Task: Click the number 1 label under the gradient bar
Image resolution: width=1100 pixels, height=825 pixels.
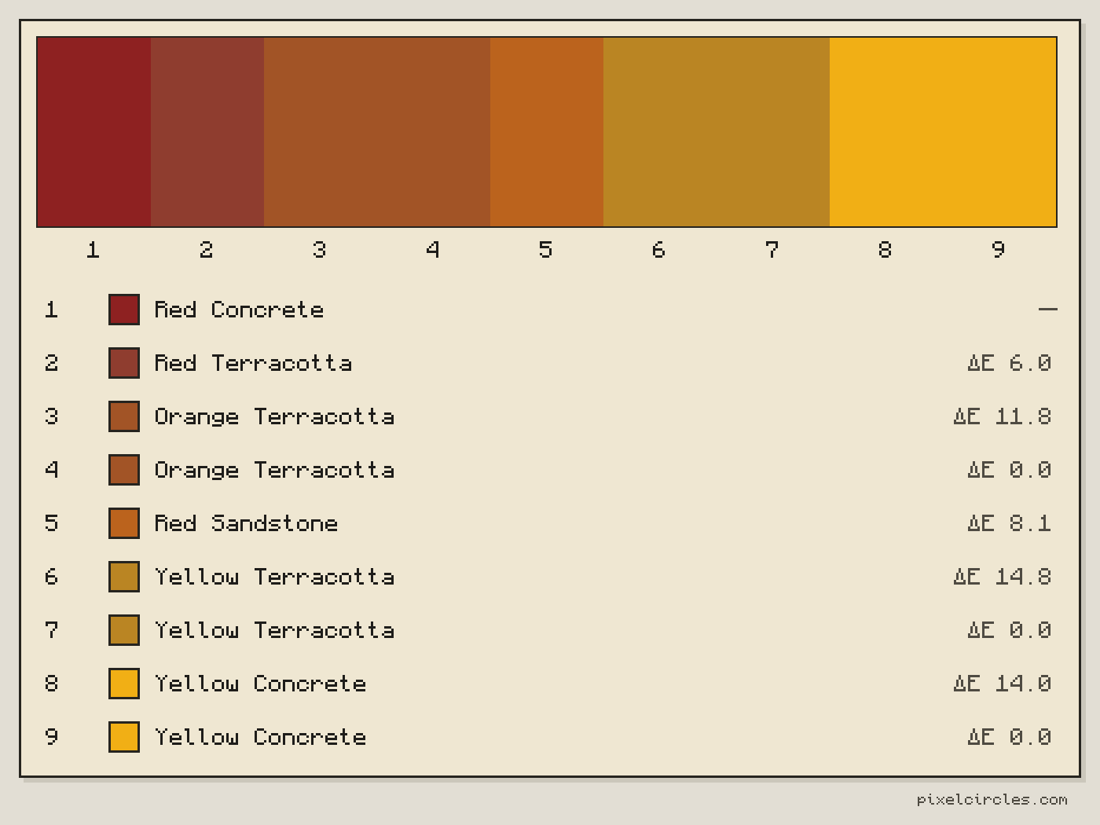Action: [93, 250]
